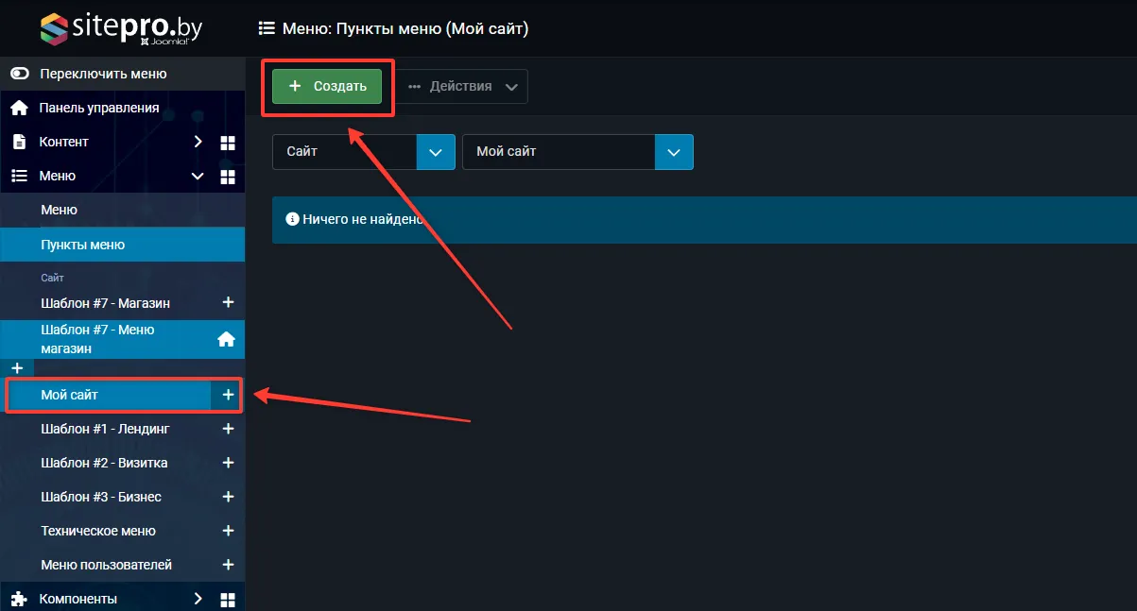Open the Сайт dropdown selector
Image resolution: width=1137 pixels, height=611 pixels.
pyautogui.click(x=363, y=152)
